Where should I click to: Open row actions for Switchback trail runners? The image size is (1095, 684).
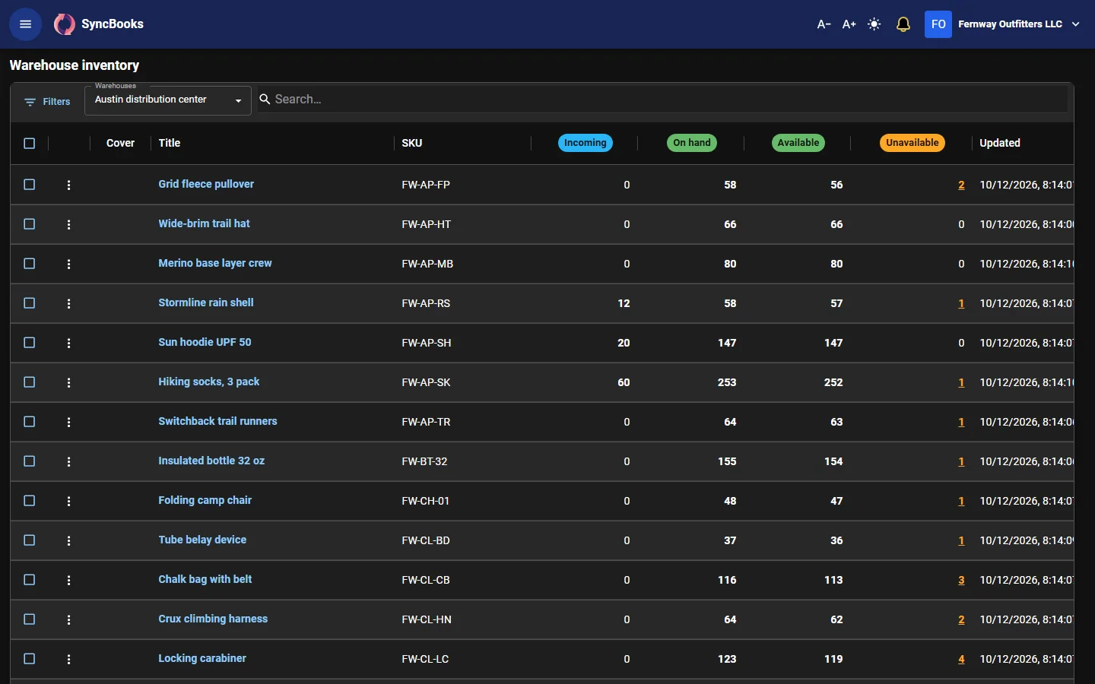click(x=68, y=422)
